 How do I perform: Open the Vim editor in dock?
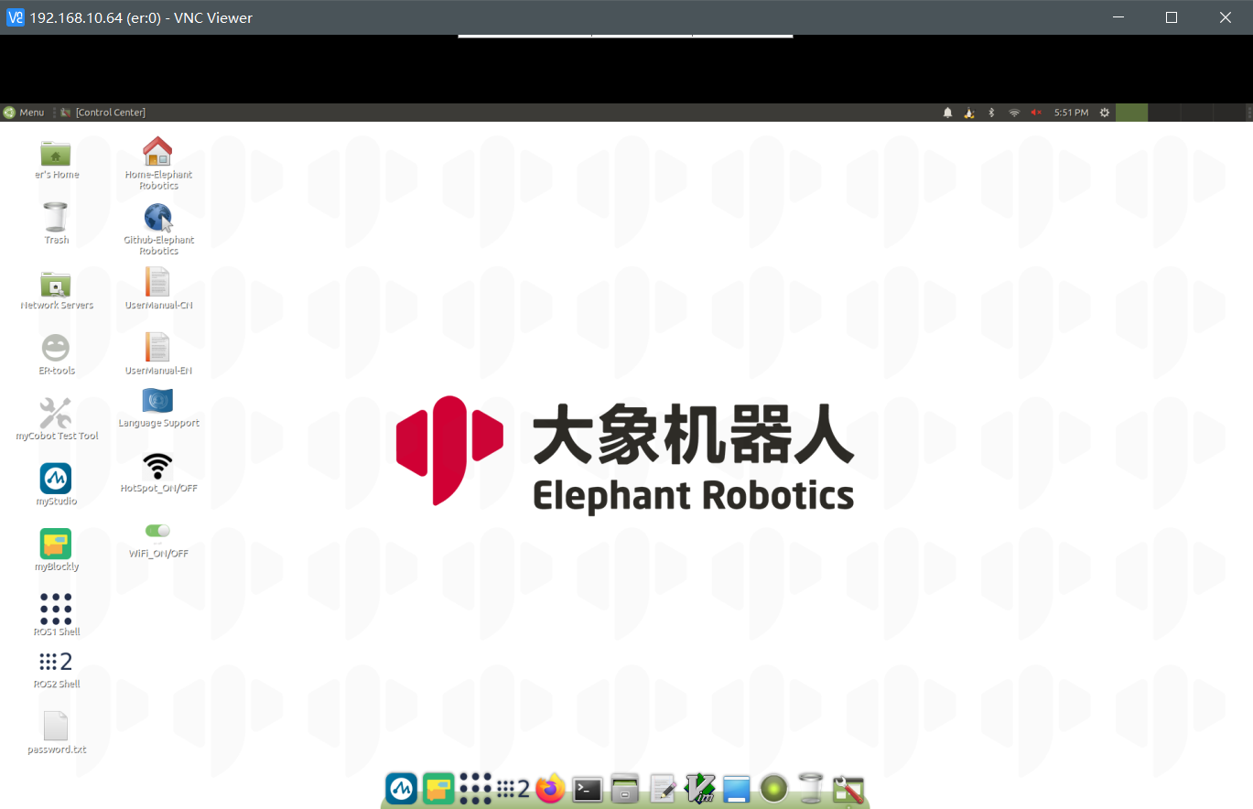coord(700,788)
